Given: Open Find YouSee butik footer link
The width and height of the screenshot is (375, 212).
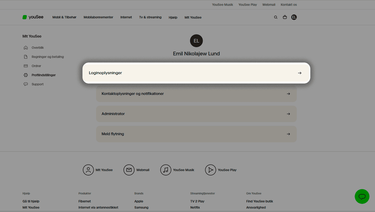Looking at the screenshot, I should coord(260,201).
